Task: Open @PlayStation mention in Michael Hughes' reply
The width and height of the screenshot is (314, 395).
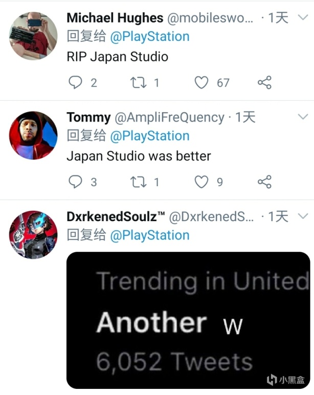Action: pos(150,37)
